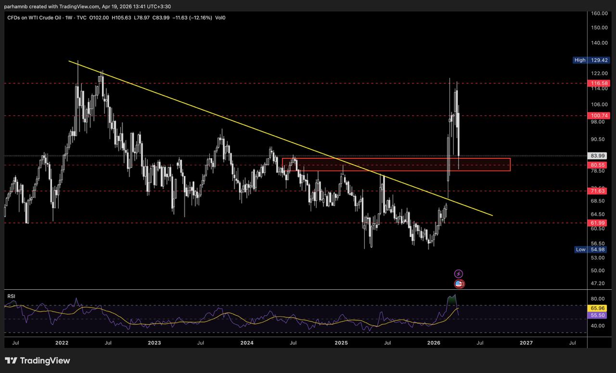Viewport: 616px width, 373px height.
Task: Click the 2024 label on the time axis
Action: pyautogui.click(x=247, y=343)
